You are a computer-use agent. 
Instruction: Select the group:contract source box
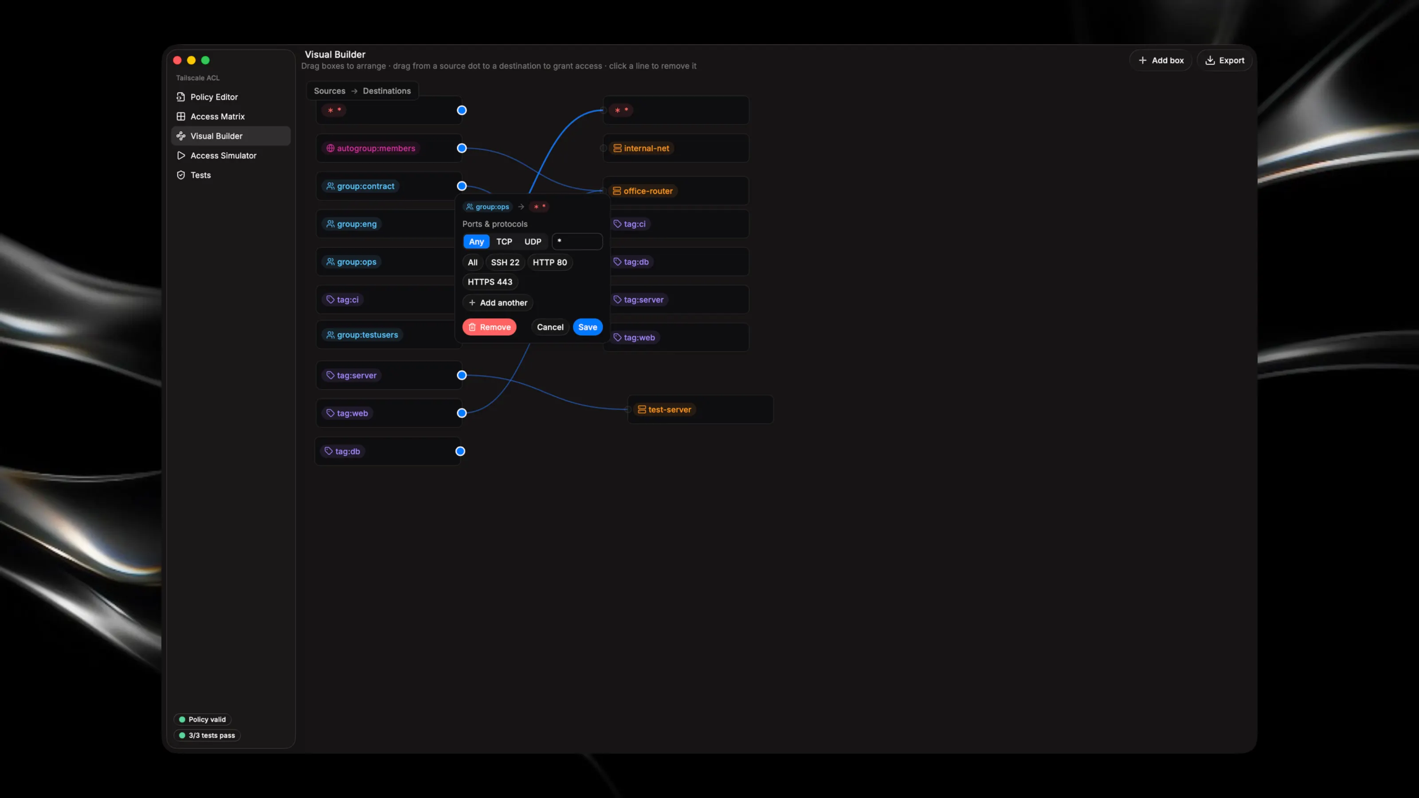tap(389, 186)
